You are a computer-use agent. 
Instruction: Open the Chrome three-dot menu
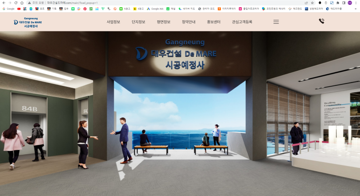pyautogui.click(x=356, y=3)
